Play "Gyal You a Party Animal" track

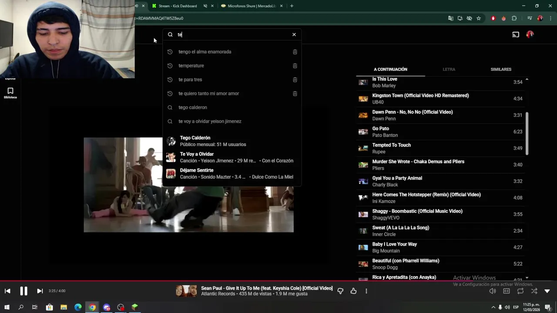(x=440, y=181)
